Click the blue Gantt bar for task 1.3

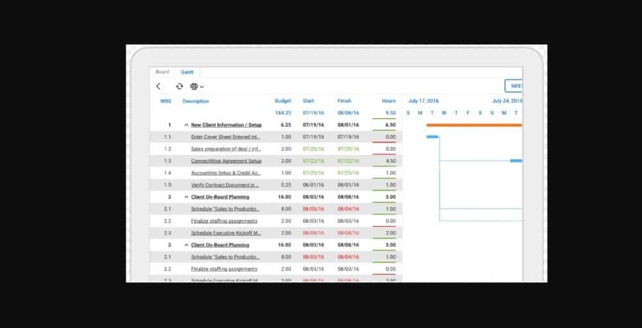516,160
